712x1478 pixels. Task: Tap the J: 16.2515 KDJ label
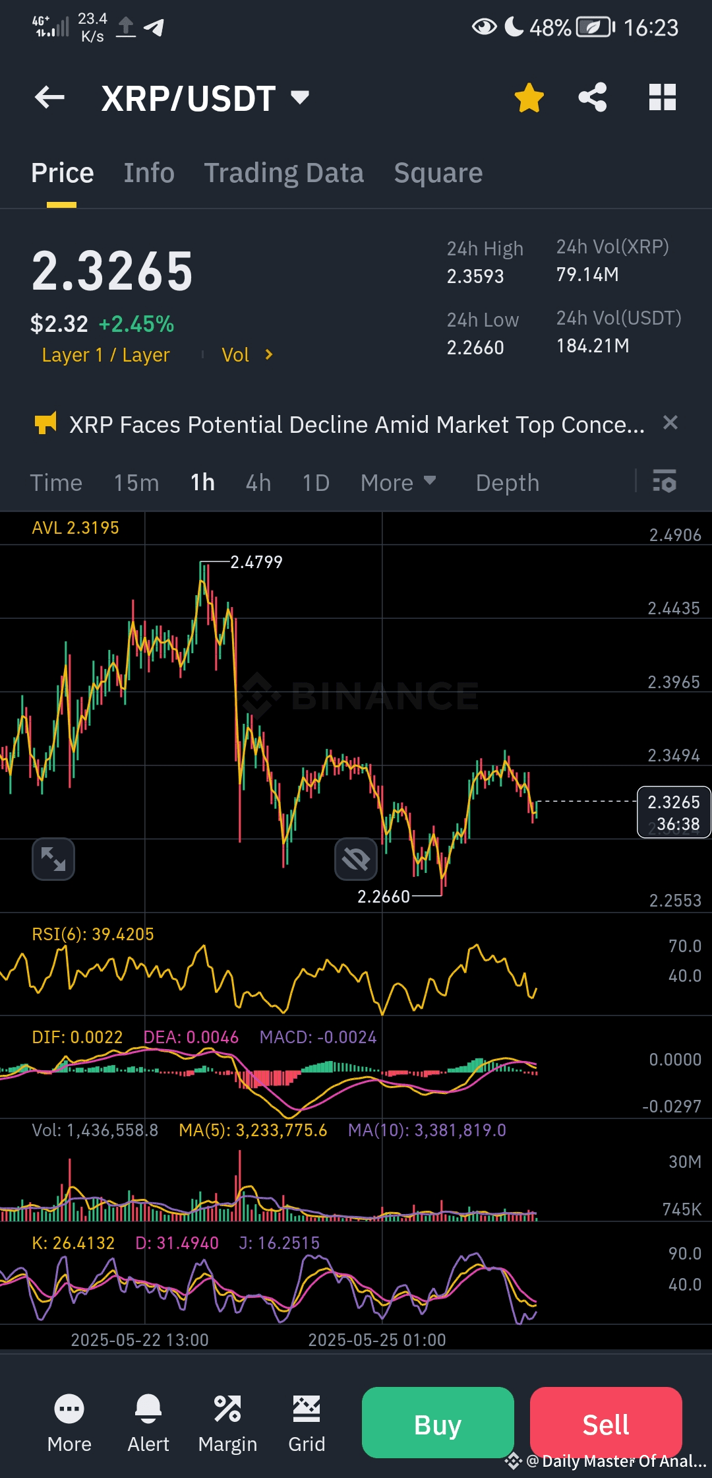coord(279,1243)
